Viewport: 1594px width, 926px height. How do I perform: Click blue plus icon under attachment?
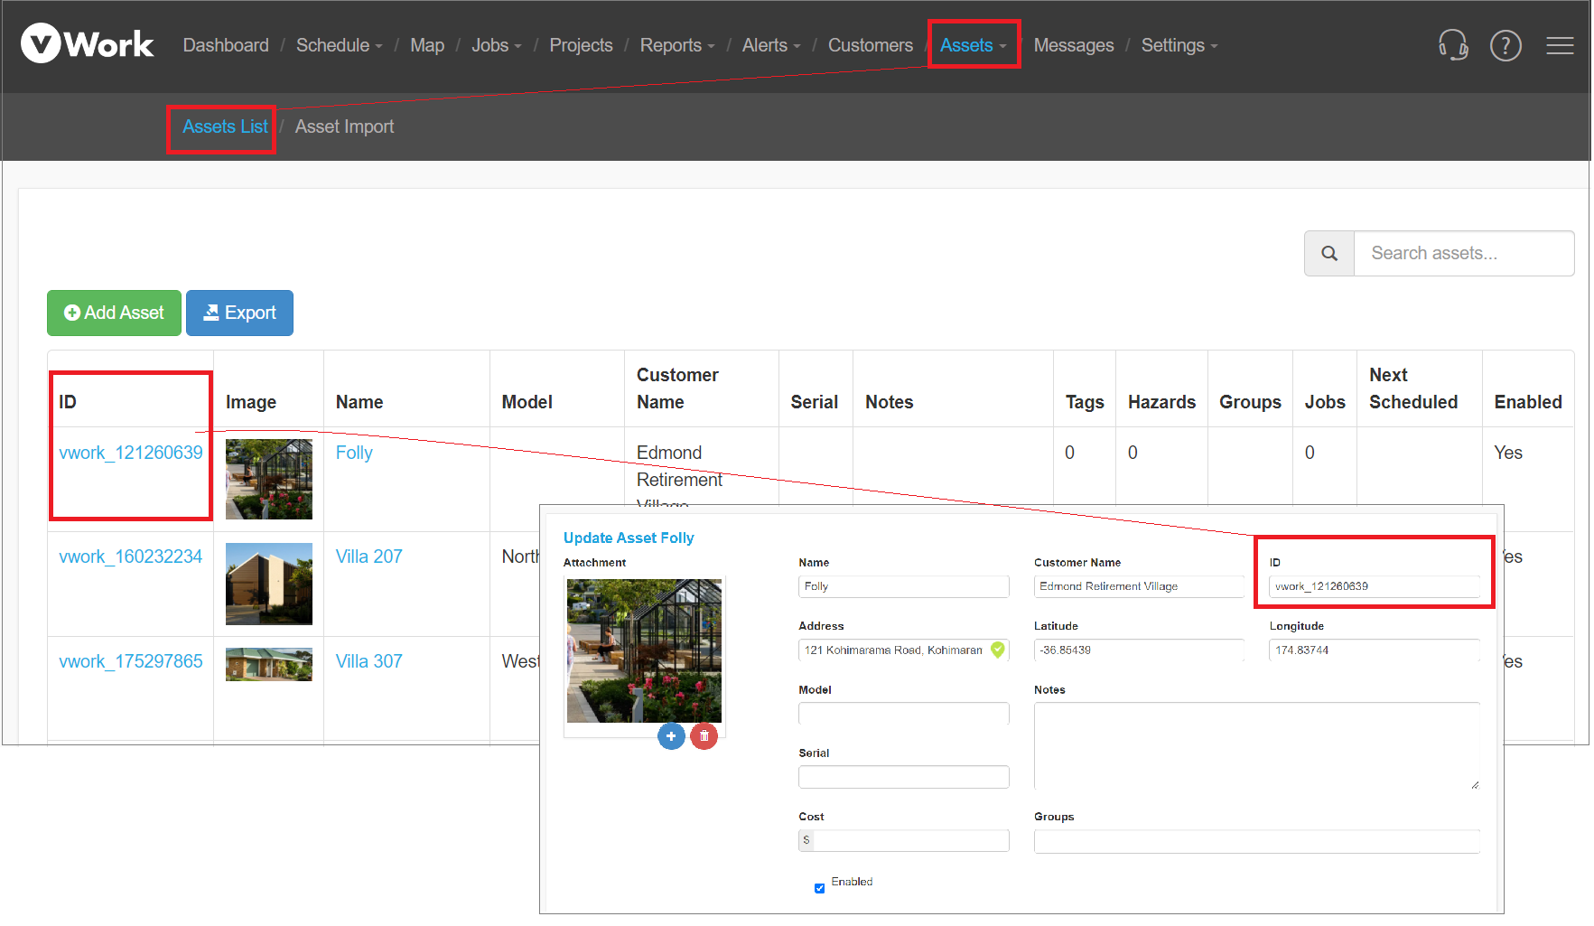pos(671,736)
